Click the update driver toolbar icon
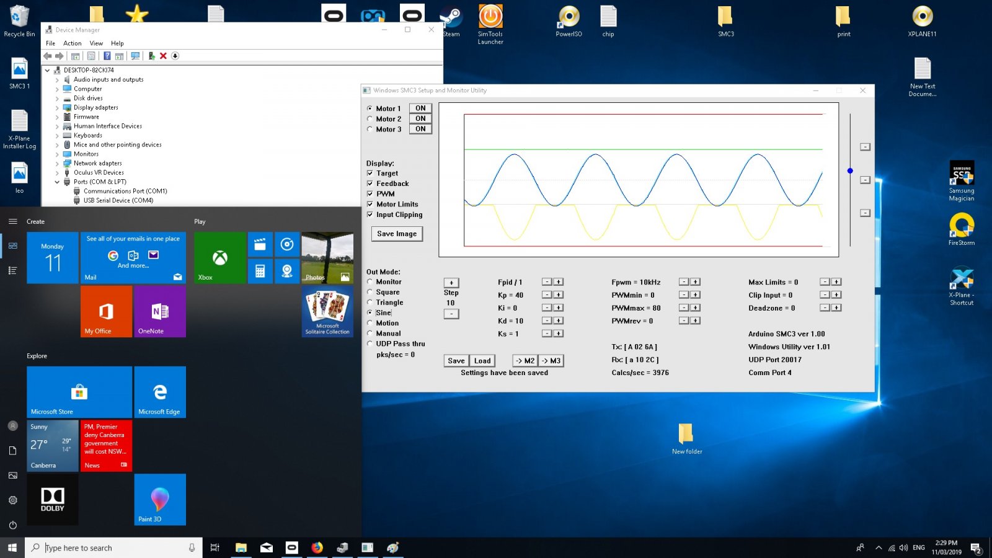This screenshot has height=558, width=992. click(151, 56)
